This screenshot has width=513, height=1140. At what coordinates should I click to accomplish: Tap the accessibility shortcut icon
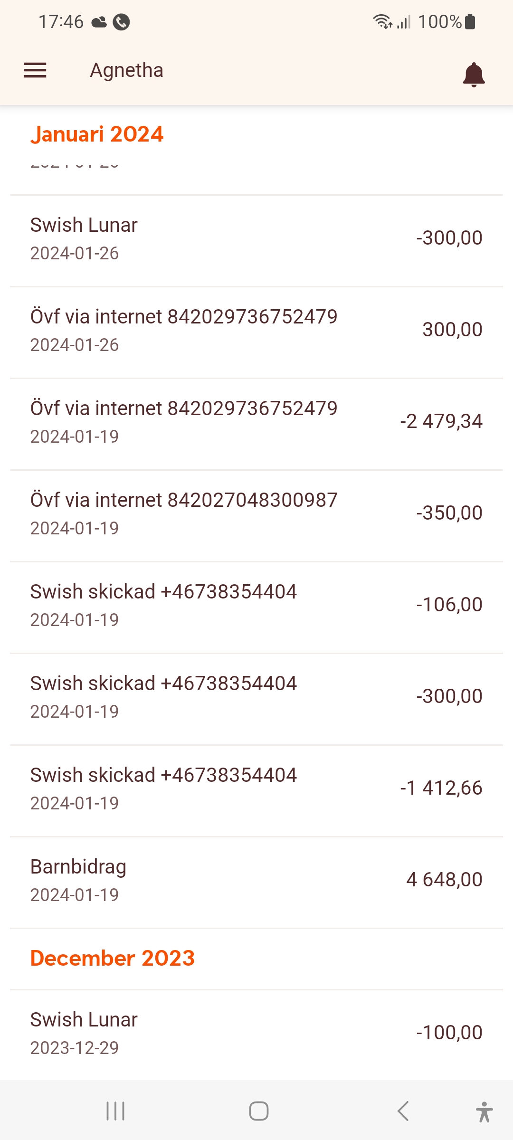[484, 1111]
